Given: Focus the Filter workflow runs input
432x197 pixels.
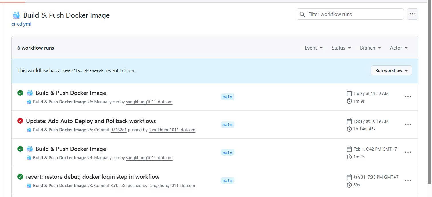Looking at the screenshot, I should coord(354,14).
